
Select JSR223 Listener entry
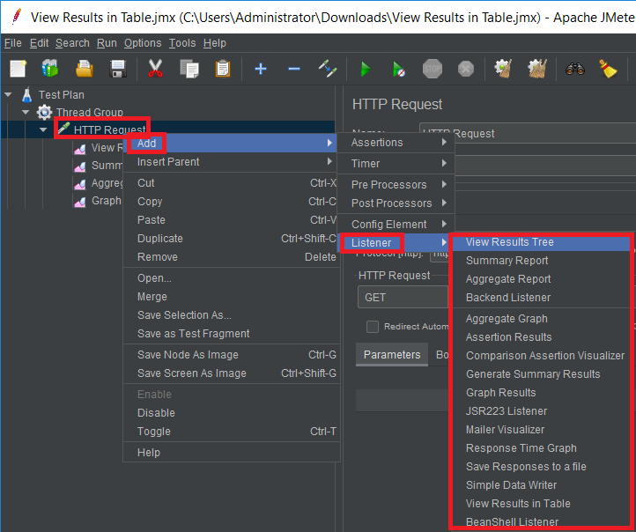(x=541, y=411)
